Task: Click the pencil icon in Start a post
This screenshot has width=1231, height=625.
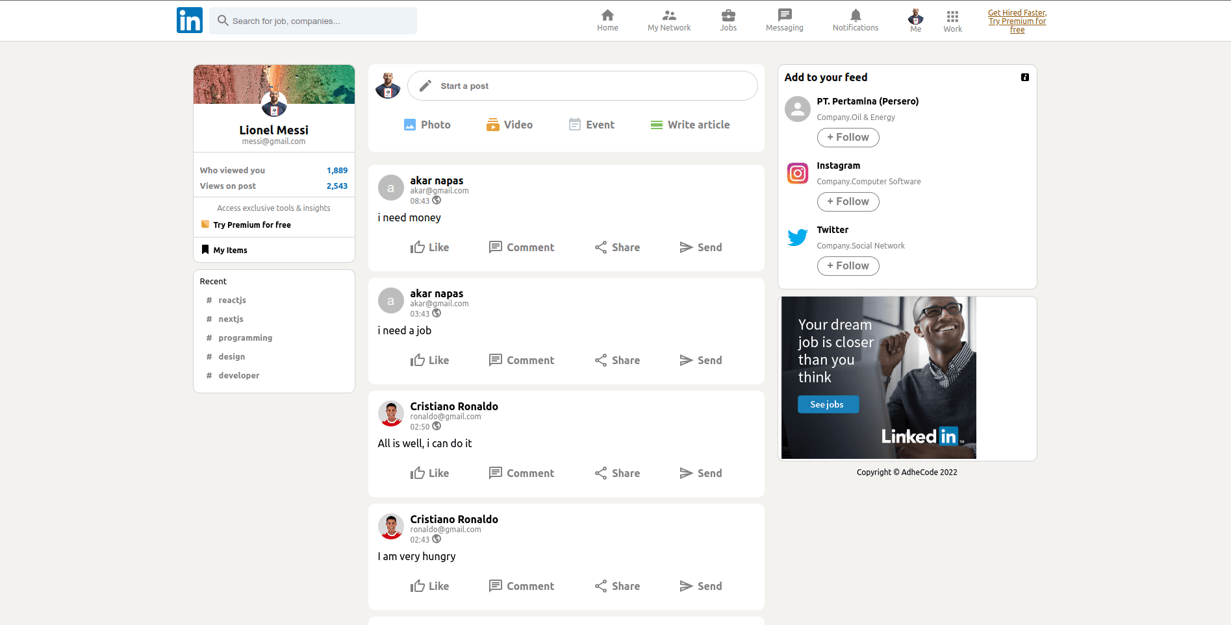Action: pyautogui.click(x=425, y=86)
